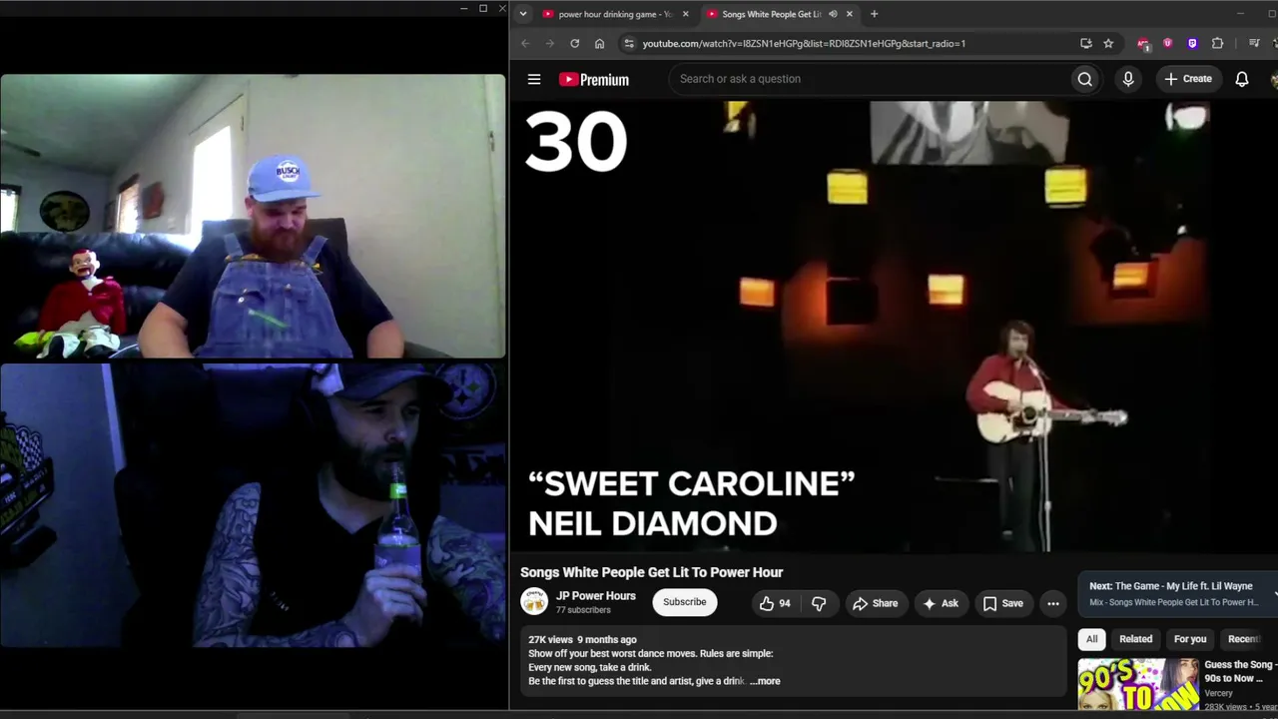Subscribe to JP Power Hours
1278x719 pixels.
pyautogui.click(x=685, y=602)
